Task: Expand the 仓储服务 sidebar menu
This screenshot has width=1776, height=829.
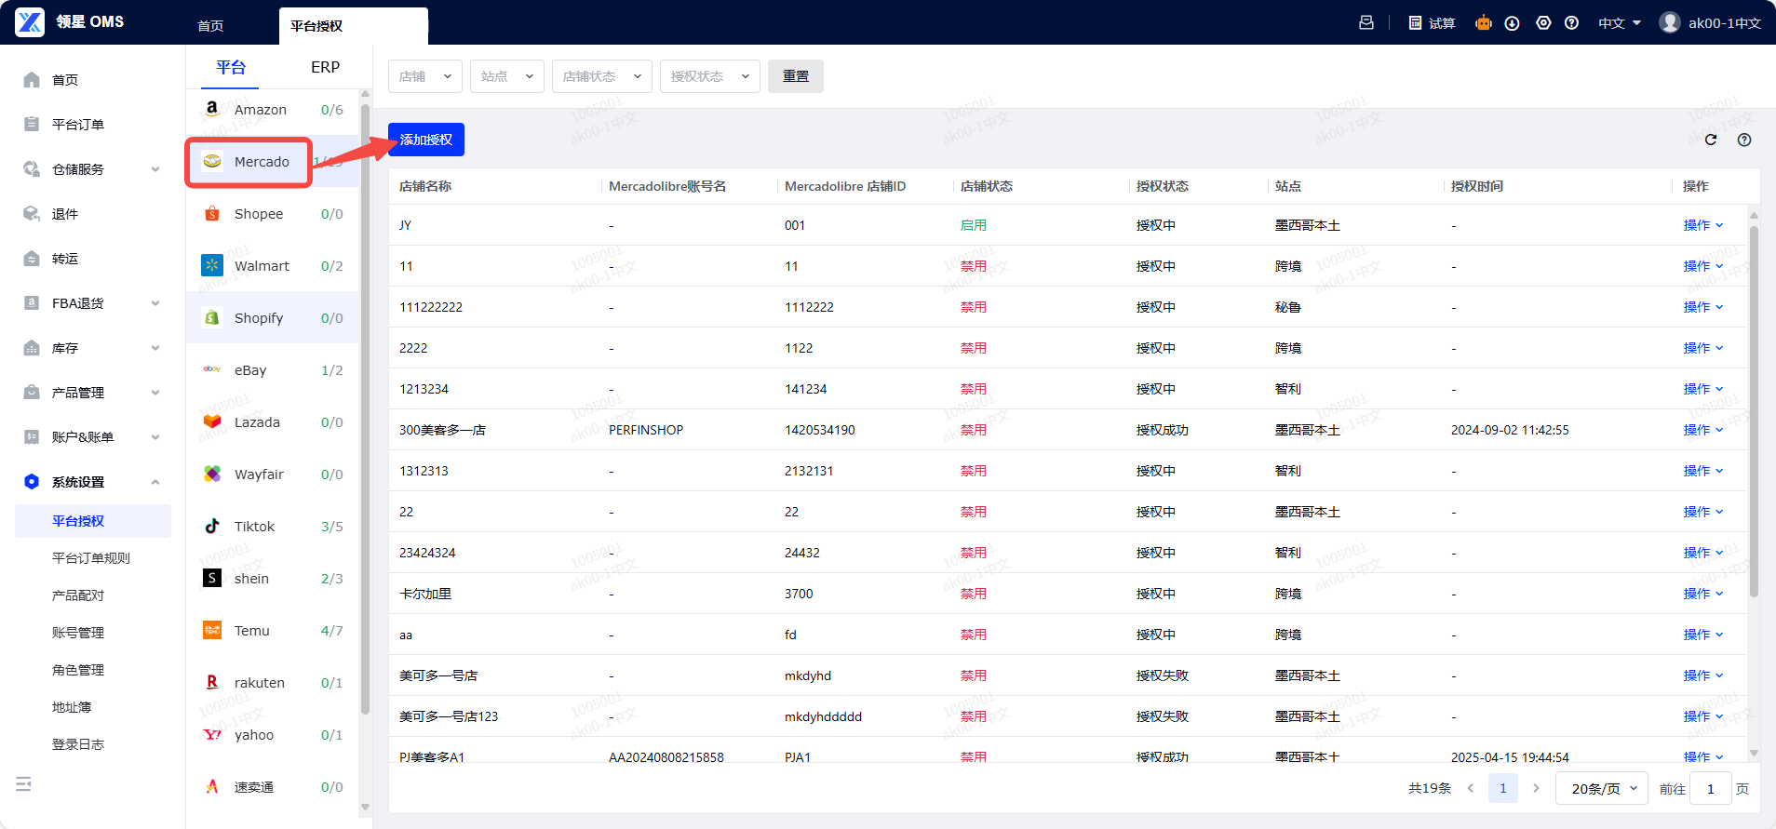Action: click(x=91, y=169)
